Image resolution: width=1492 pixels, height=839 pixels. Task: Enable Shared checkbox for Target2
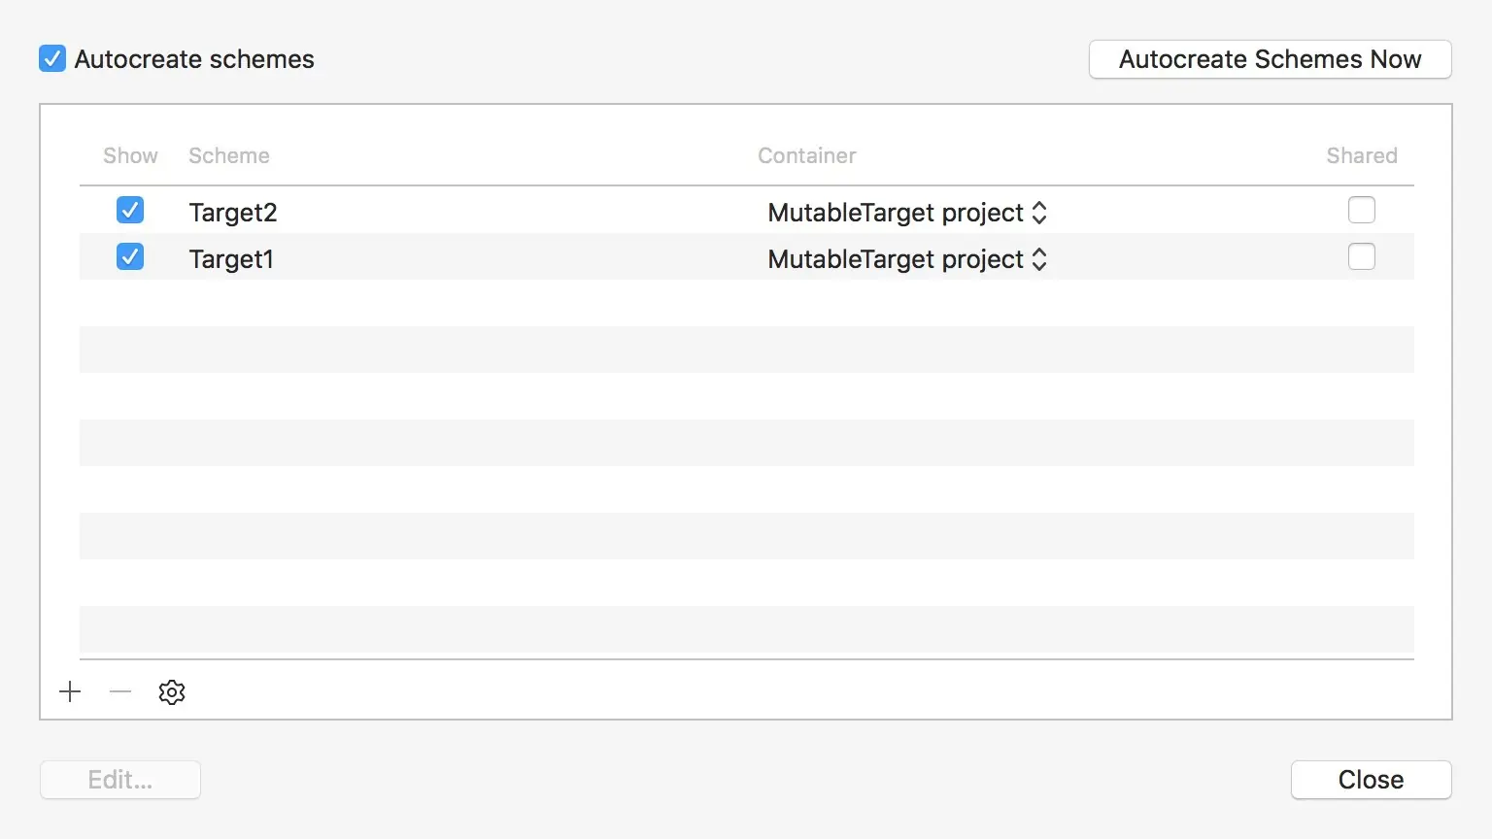(1362, 210)
